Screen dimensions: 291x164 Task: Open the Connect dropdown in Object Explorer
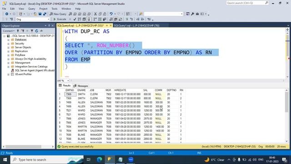click(9, 31)
